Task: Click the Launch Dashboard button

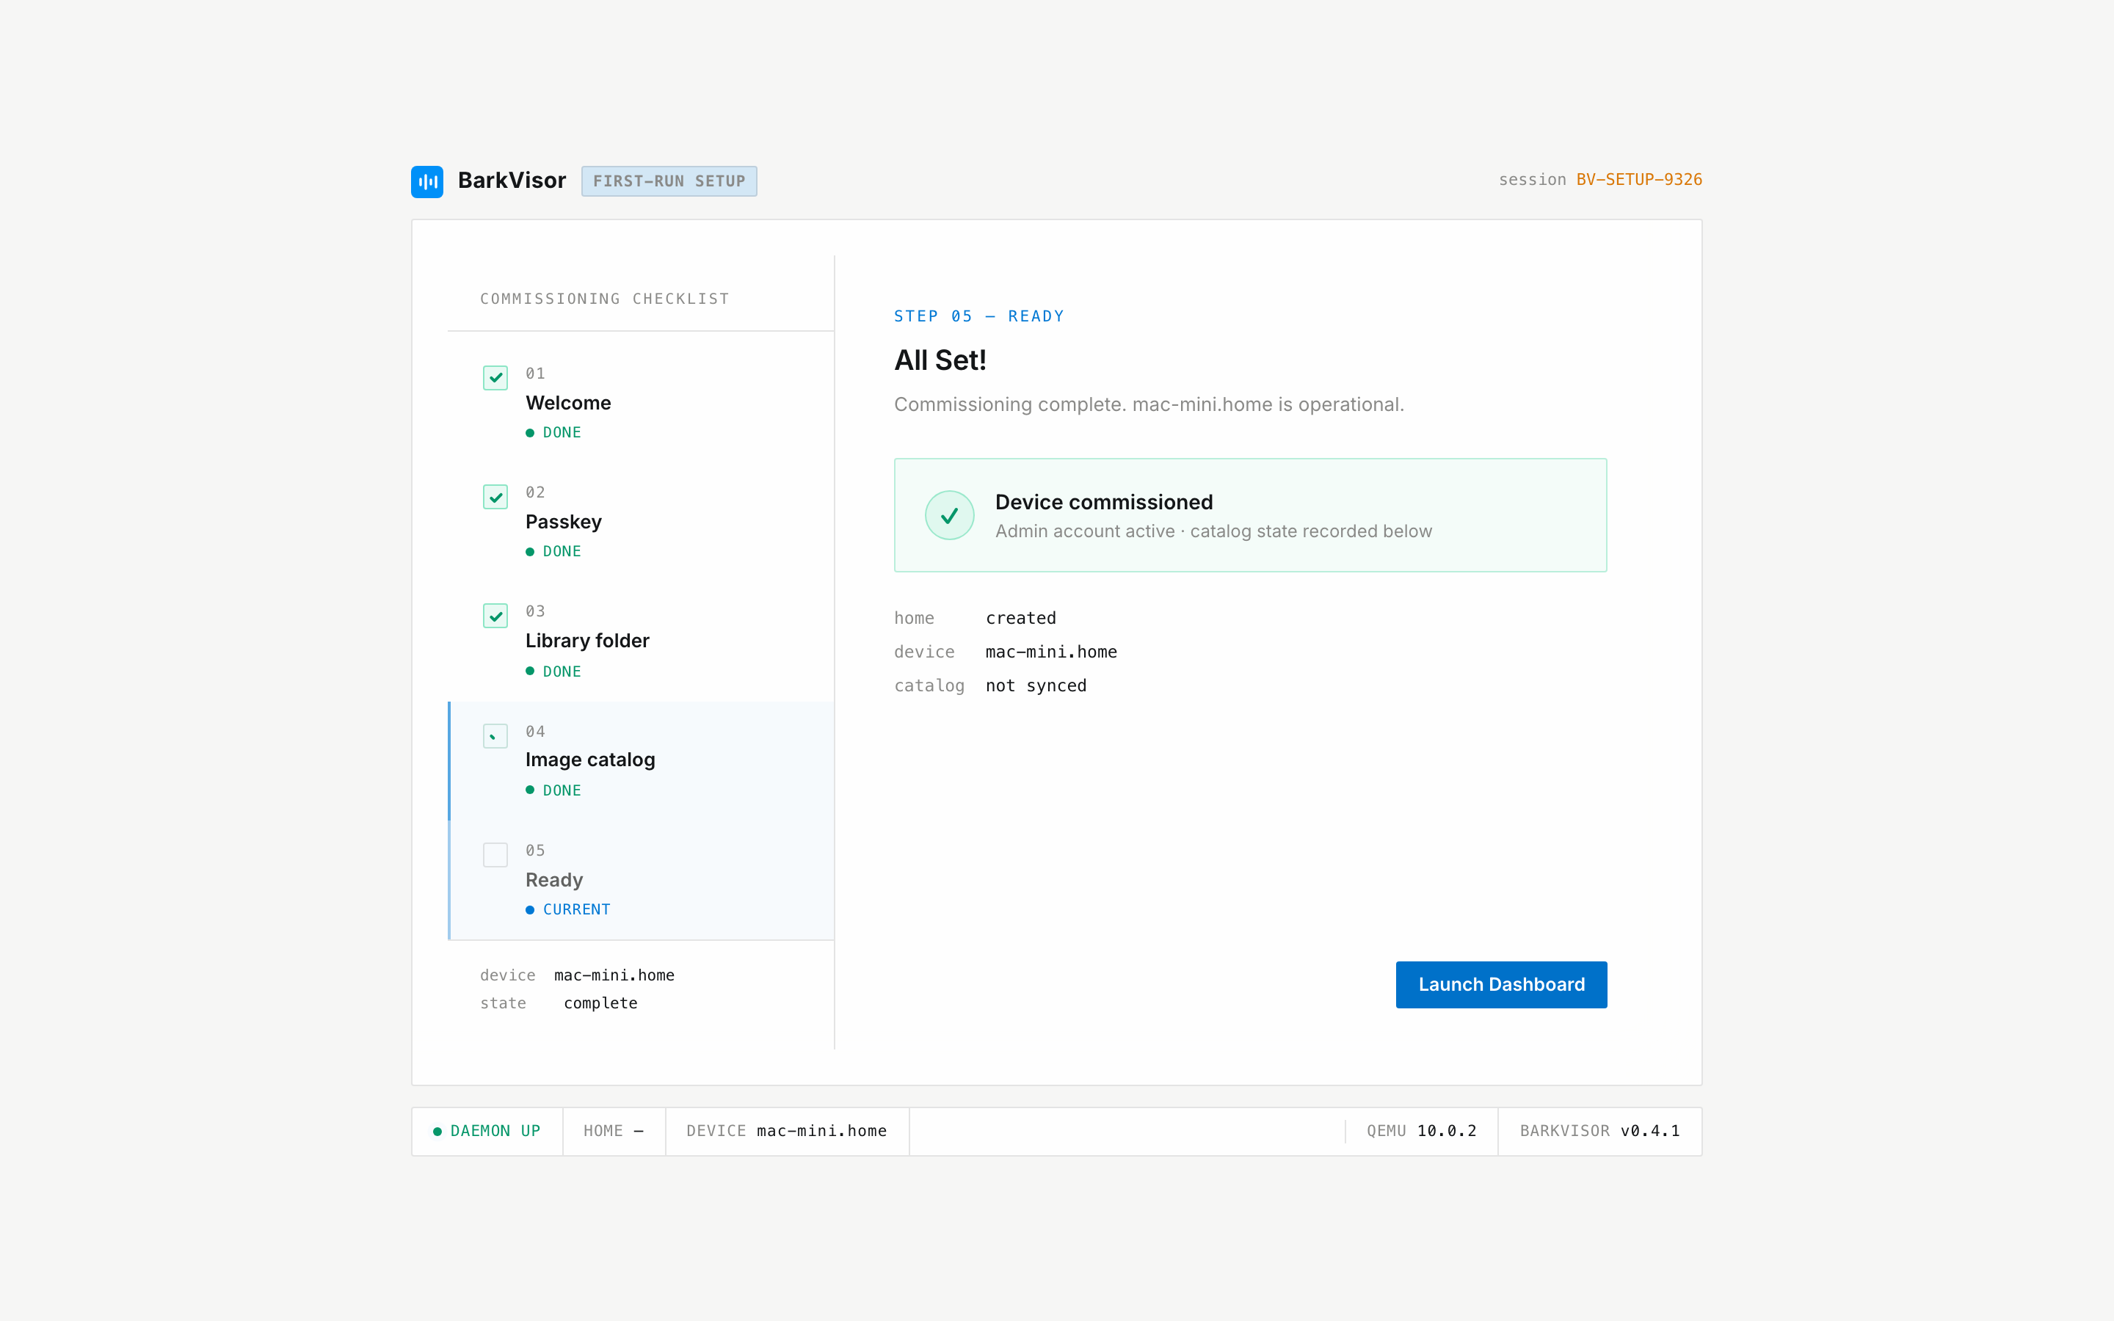Action: (x=1501, y=985)
